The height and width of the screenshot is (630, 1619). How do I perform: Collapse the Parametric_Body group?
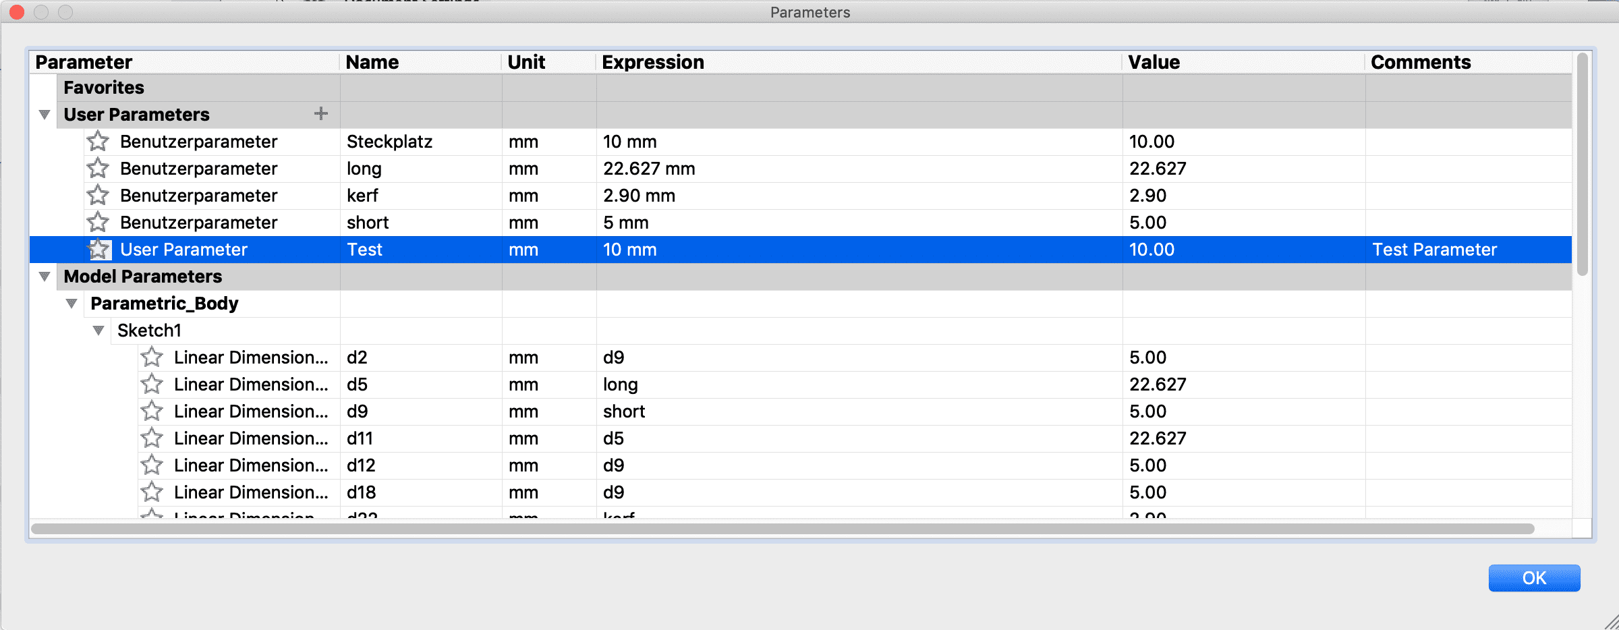pyautogui.click(x=72, y=304)
